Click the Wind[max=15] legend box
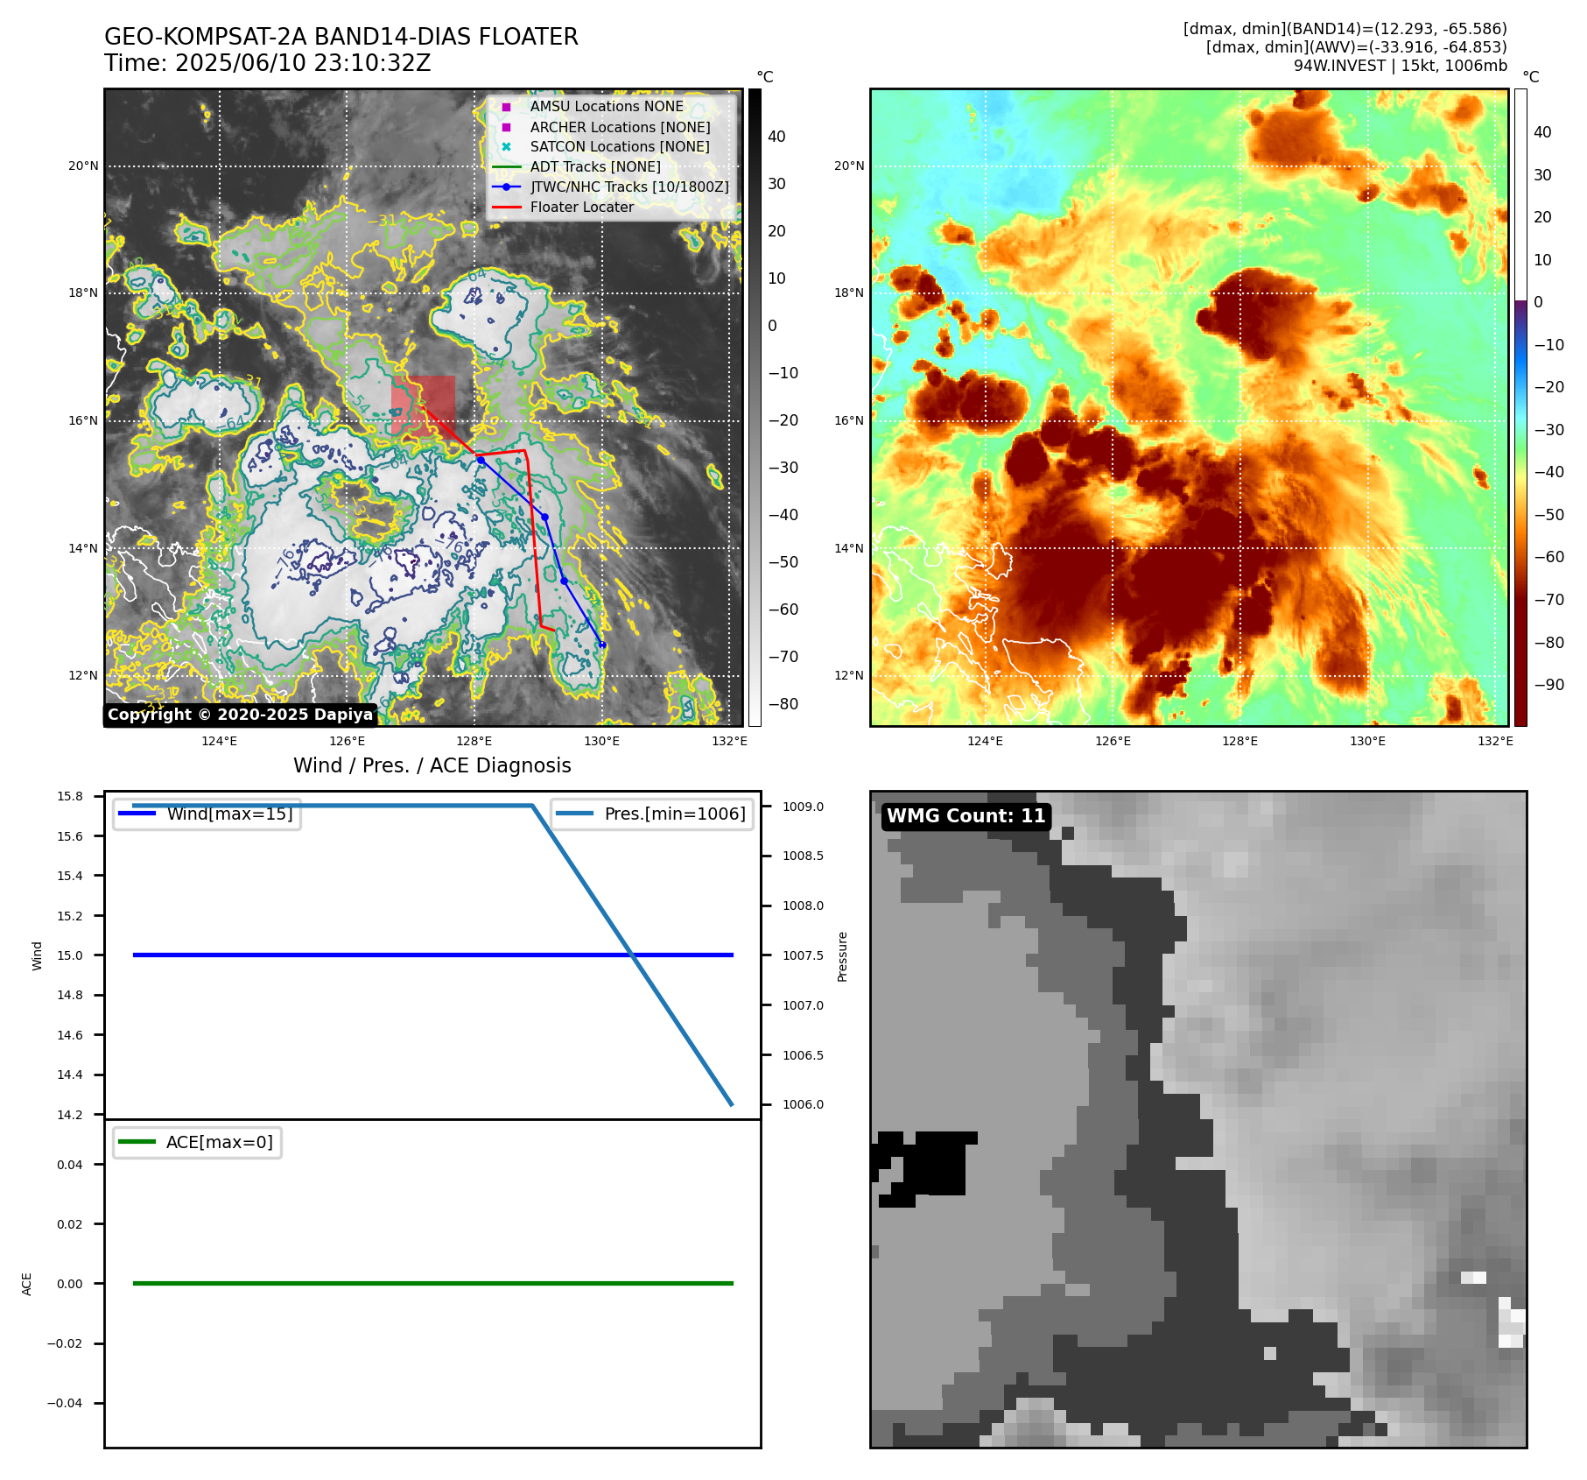The width and height of the screenshot is (1587, 1480). [x=207, y=814]
